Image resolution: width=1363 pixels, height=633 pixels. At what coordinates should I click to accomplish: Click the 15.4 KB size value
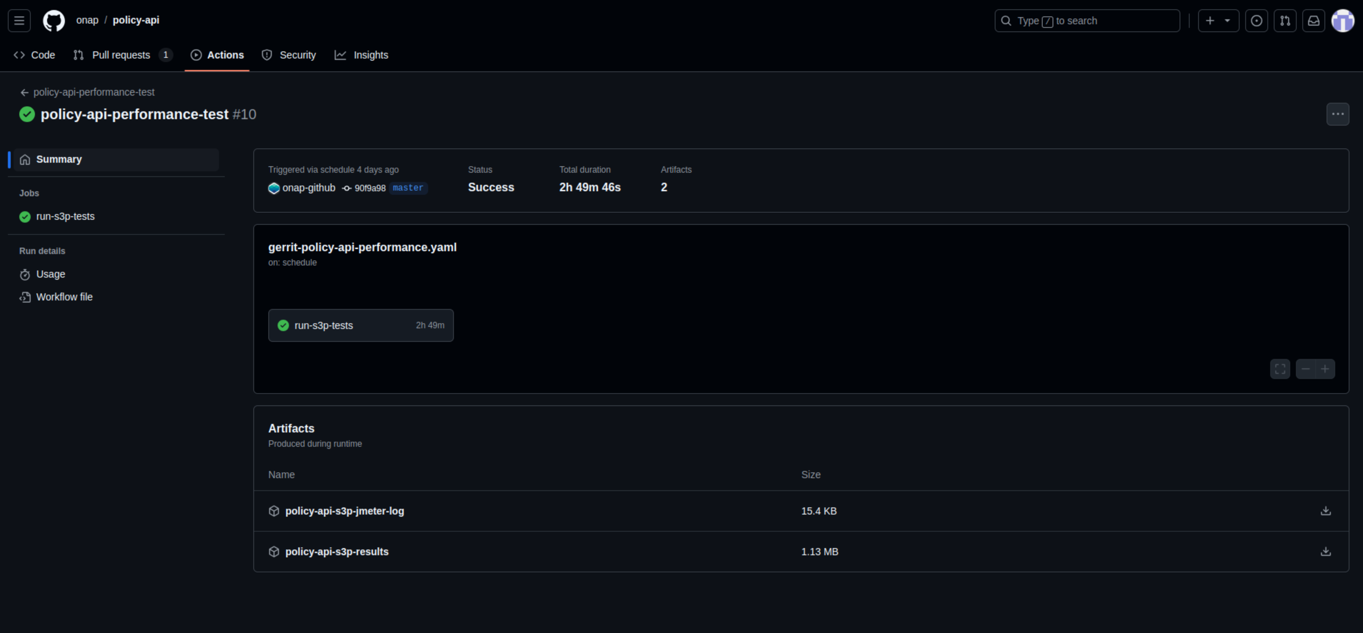coord(819,511)
